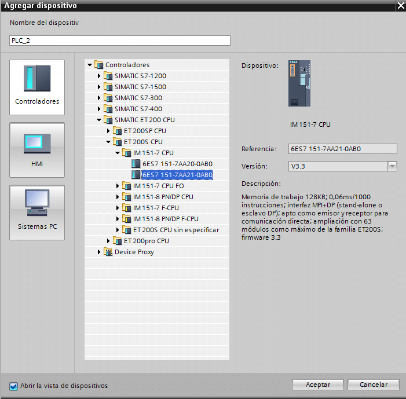Expand the ET 200SP CPU node arrow
The height and width of the screenshot is (399, 406).
point(108,131)
